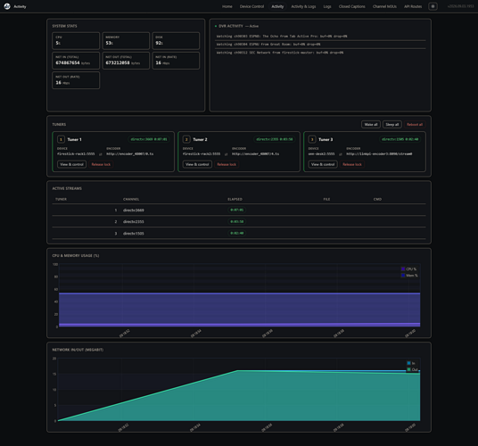
Task: Select directv1505 row in Active Streams
Action: click(239, 233)
